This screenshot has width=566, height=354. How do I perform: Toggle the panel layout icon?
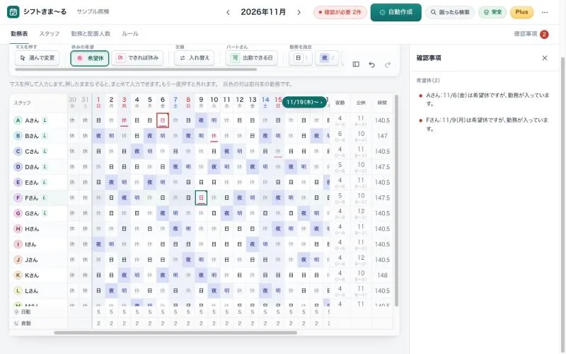(356, 64)
